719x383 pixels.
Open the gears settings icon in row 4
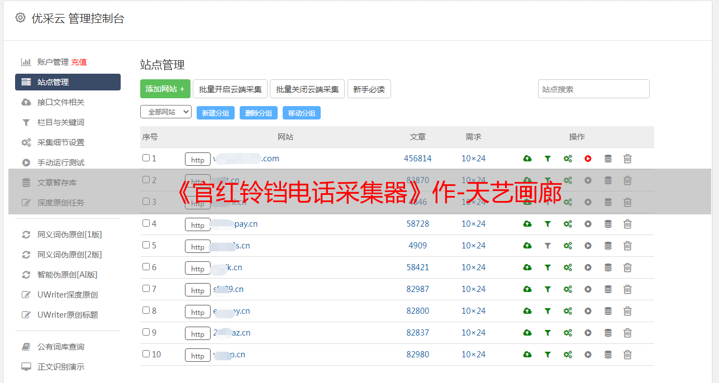click(568, 224)
